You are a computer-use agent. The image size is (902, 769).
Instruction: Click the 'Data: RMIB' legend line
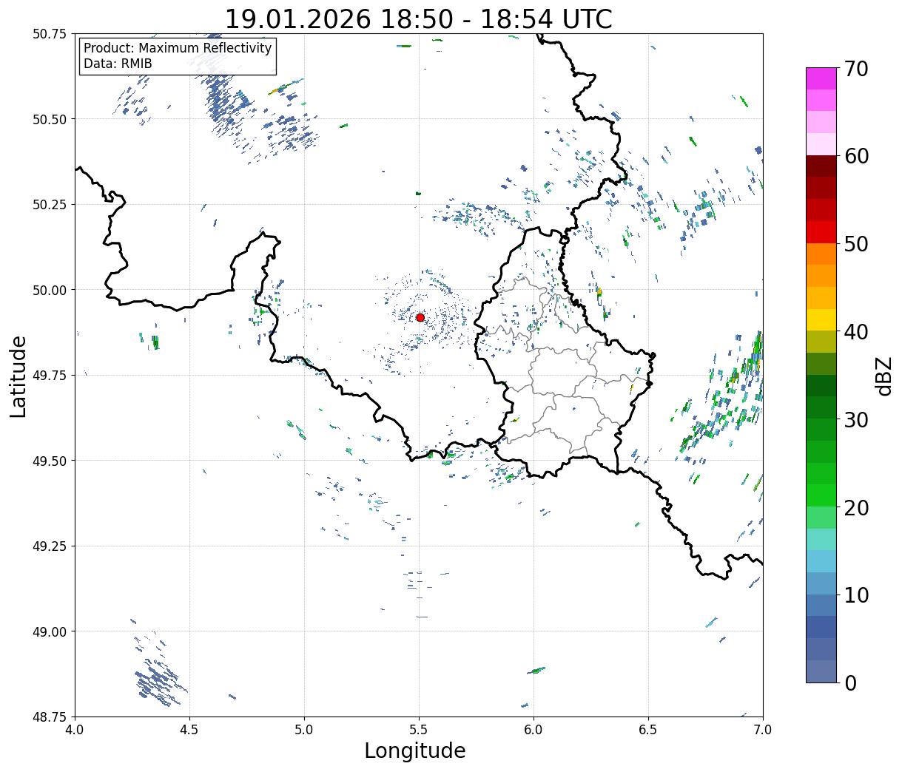[118, 64]
